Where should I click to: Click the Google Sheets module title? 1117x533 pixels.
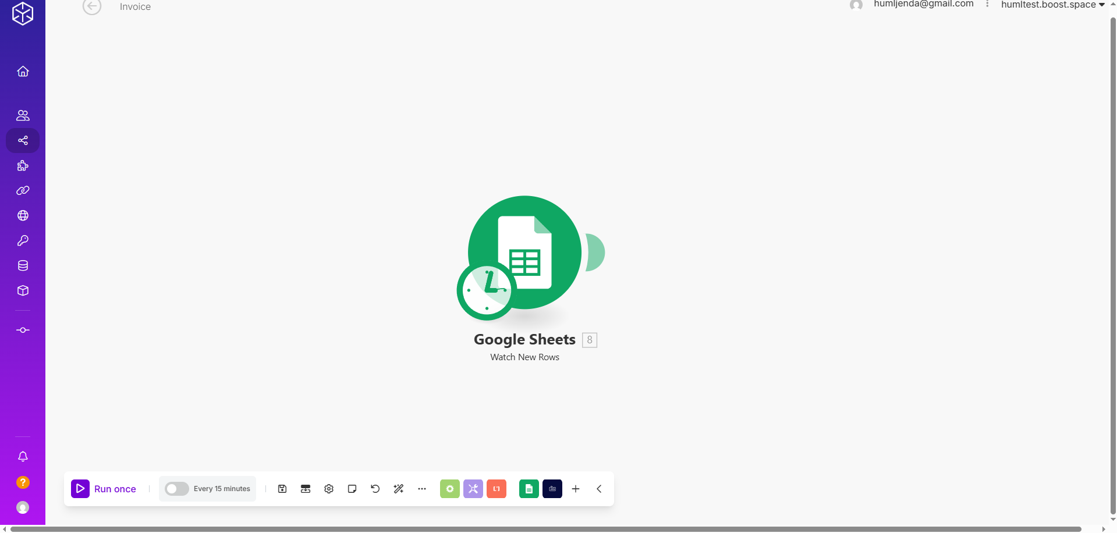[x=524, y=339]
